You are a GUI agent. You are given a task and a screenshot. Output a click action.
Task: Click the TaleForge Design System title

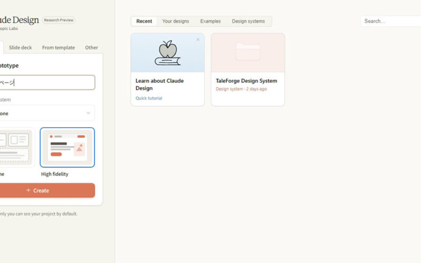246,81
